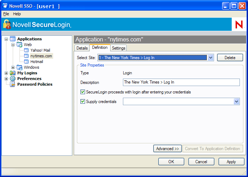Viewport: 248px width, 177px height.
Task: Click the "Login" type value text
Action: coord(127,73)
